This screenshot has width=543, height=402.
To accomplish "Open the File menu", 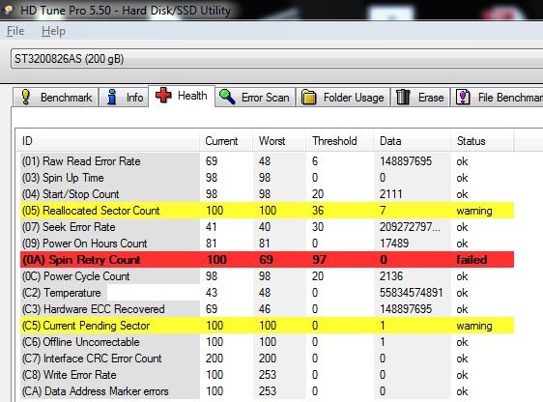I will point(15,31).
